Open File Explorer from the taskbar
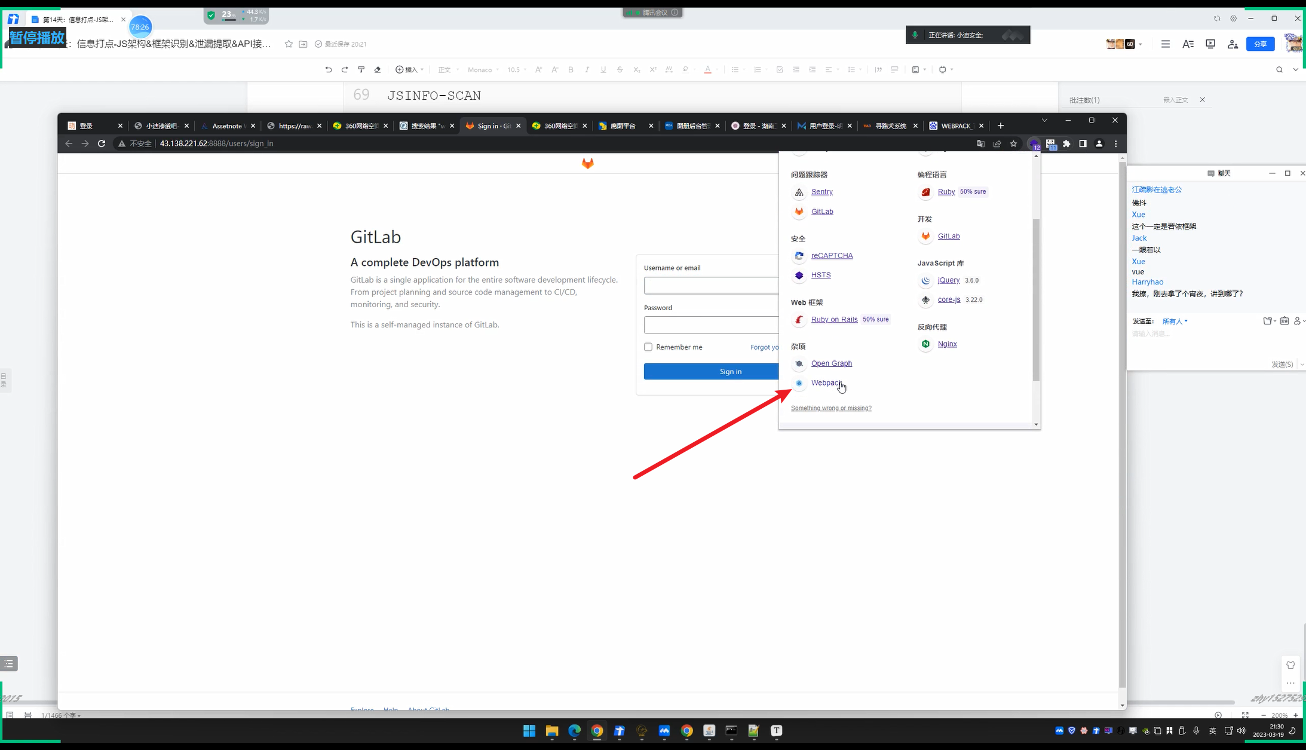Image resolution: width=1306 pixels, height=750 pixels. click(551, 730)
